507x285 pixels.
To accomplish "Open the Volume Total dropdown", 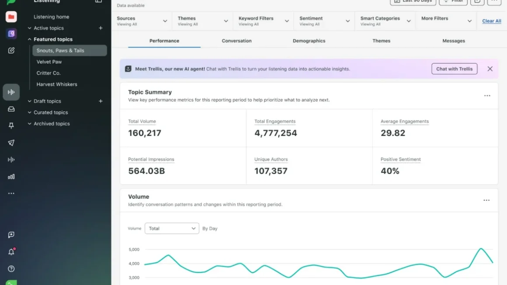I will pos(172,229).
